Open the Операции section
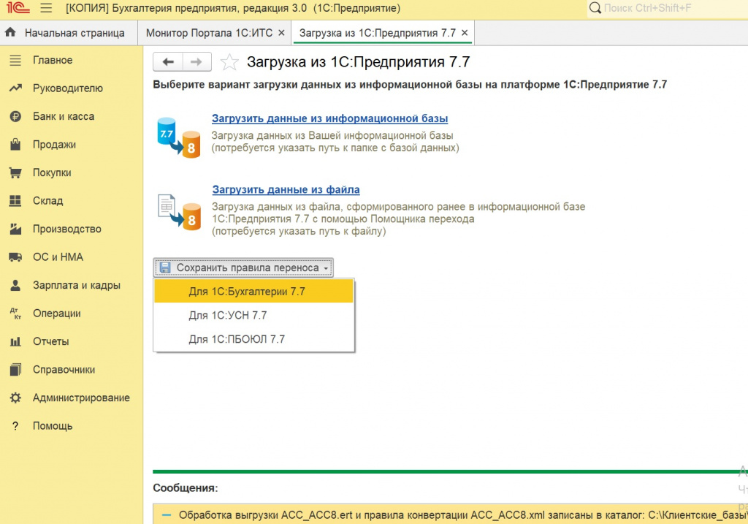748x524 pixels. [56, 313]
